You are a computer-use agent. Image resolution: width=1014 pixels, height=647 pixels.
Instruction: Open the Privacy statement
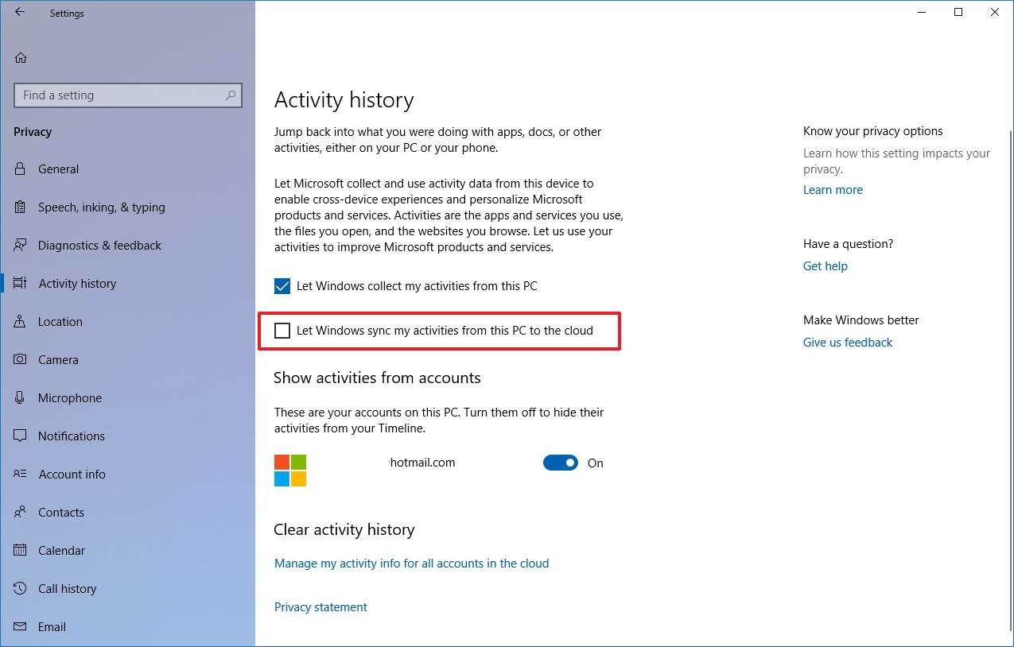click(x=321, y=606)
